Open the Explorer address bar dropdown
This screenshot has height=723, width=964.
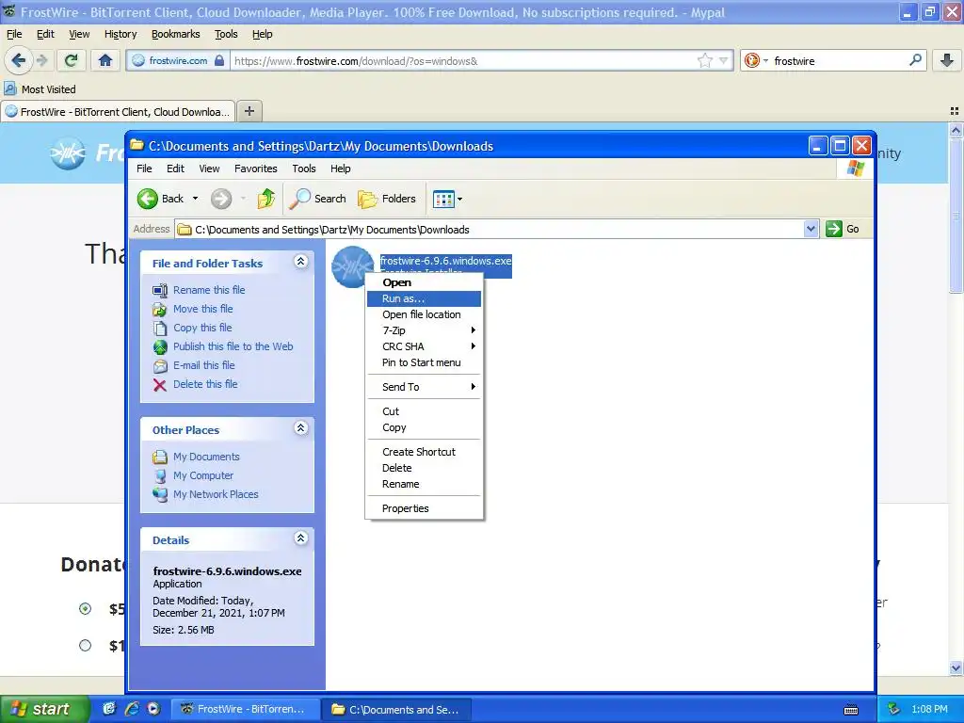(811, 229)
